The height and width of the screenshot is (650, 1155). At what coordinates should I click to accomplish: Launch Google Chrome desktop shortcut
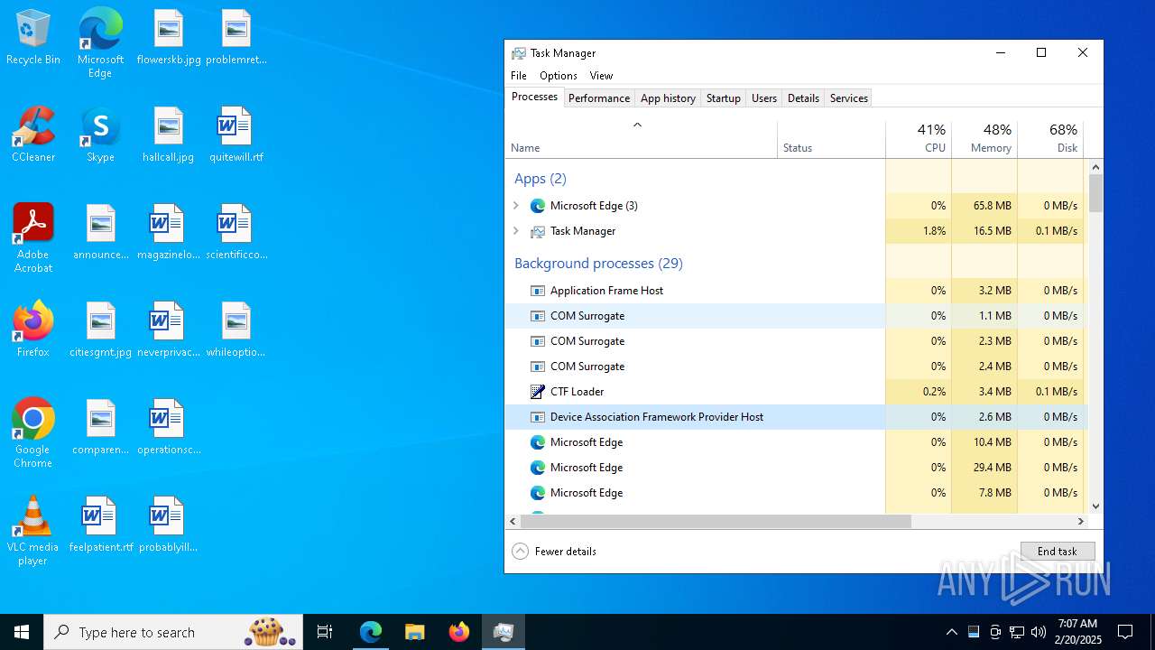[x=33, y=433]
